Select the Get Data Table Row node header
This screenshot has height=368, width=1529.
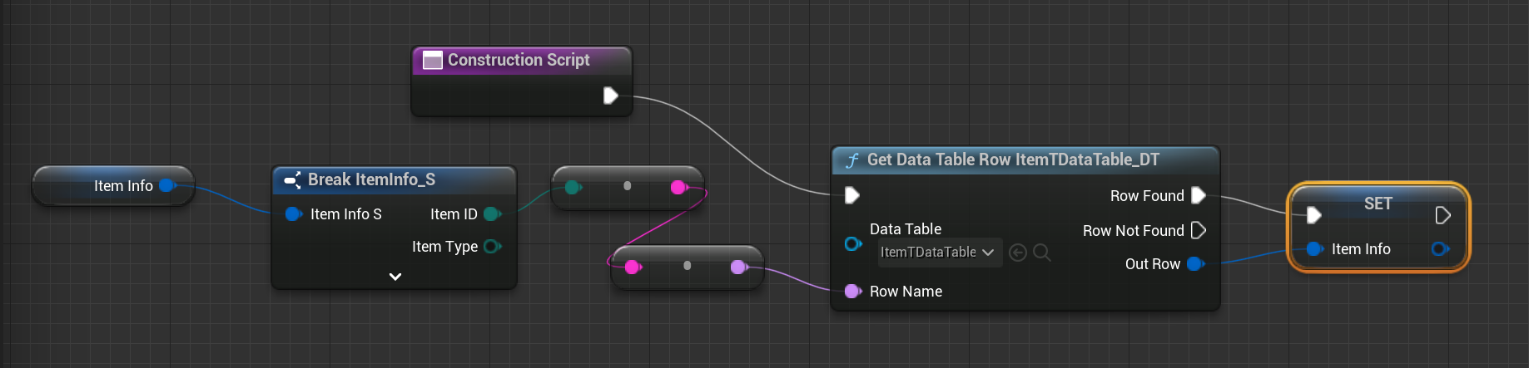tap(1025, 159)
